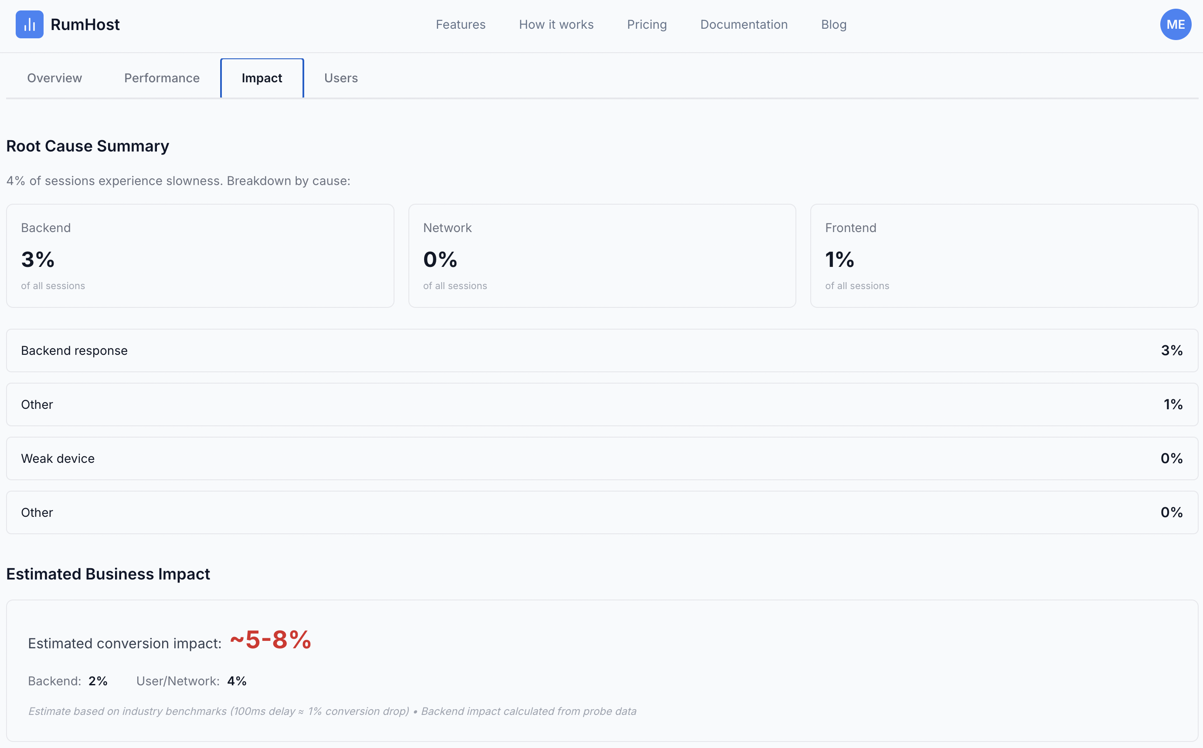The image size is (1203, 748).
Task: Visit the Blog link
Action: tap(833, 24)
